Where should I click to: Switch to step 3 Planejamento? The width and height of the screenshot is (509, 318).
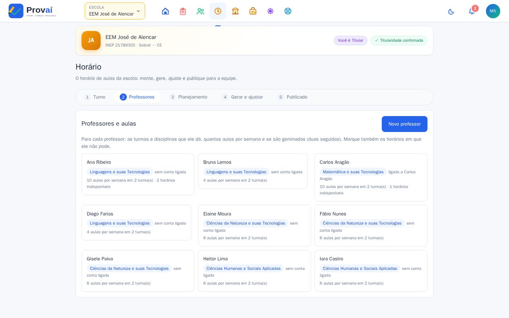point(188,97)
